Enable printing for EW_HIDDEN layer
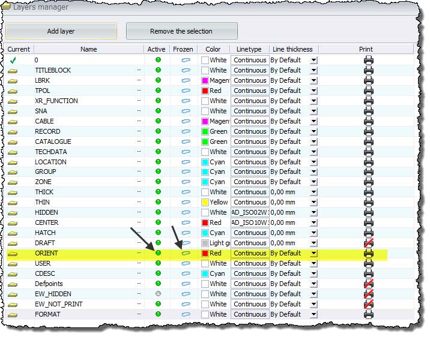This screenshot has width=430, height=337. tap(368, 294)
